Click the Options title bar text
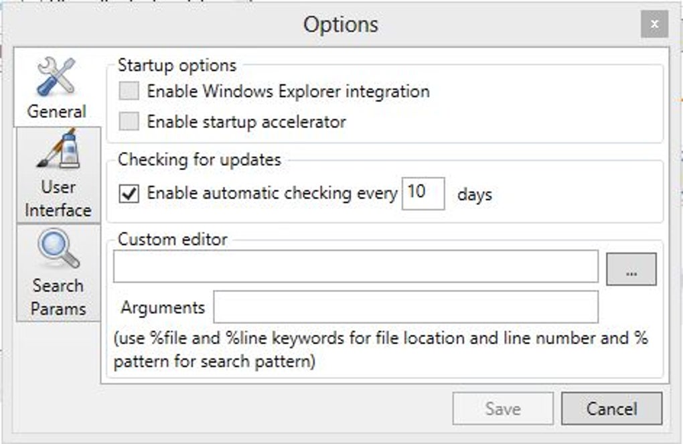 click(x=341, y=25)
